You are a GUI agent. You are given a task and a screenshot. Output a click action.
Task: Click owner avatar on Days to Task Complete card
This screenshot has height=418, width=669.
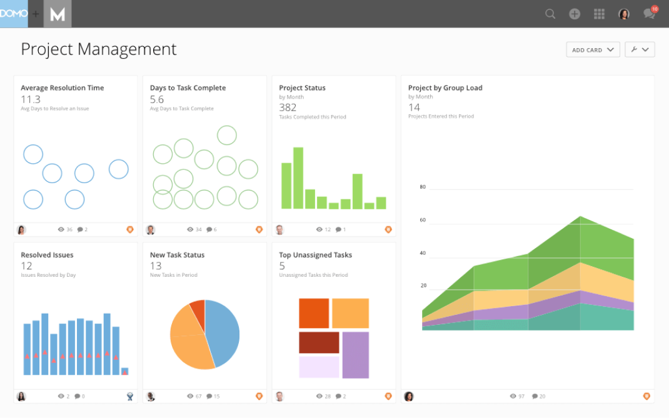tap(151, 229)
